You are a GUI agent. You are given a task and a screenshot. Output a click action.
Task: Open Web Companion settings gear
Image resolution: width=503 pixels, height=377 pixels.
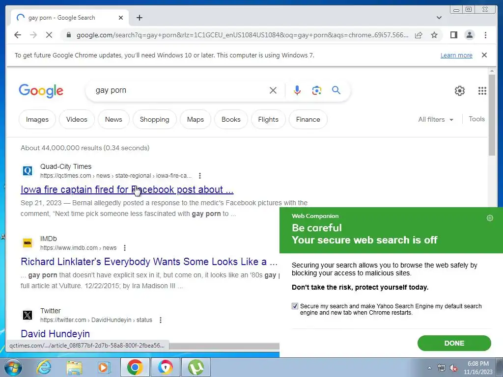coord(490,218)
